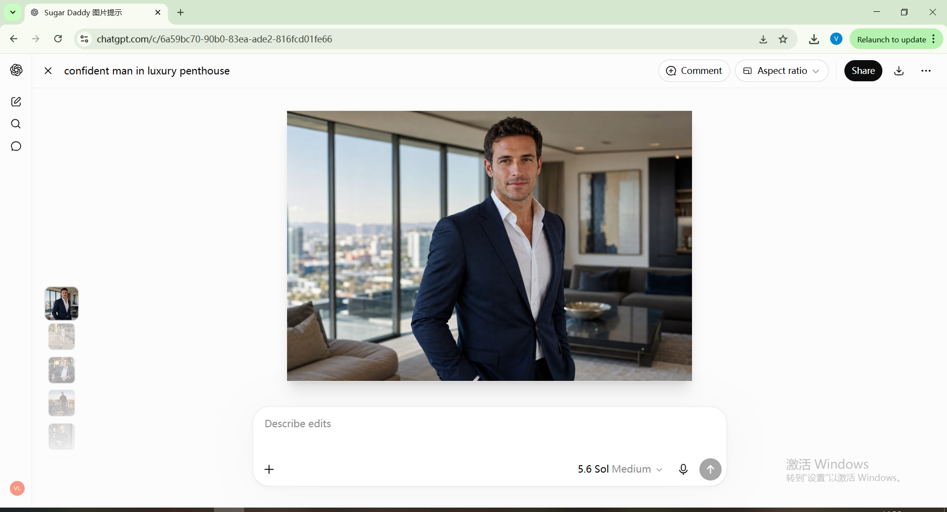947x512 pixels.
Task: Open the three-dot more options menu
Action: click(x=926, y=71)
